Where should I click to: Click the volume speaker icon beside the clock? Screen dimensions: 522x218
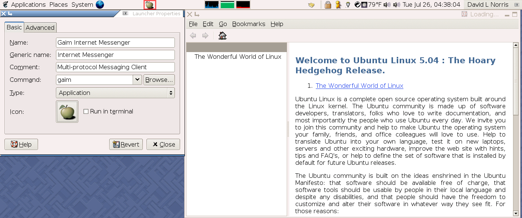click(x=397, y=5)
